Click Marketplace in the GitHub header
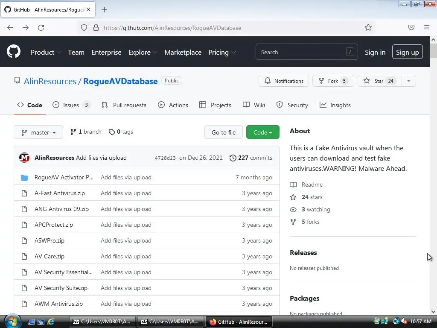The height and width of the screenshot is (328, 437). 183,53
